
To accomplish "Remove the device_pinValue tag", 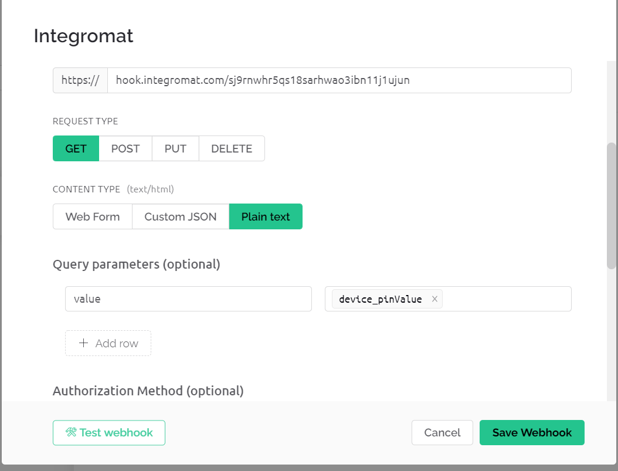I will point(434,299).
